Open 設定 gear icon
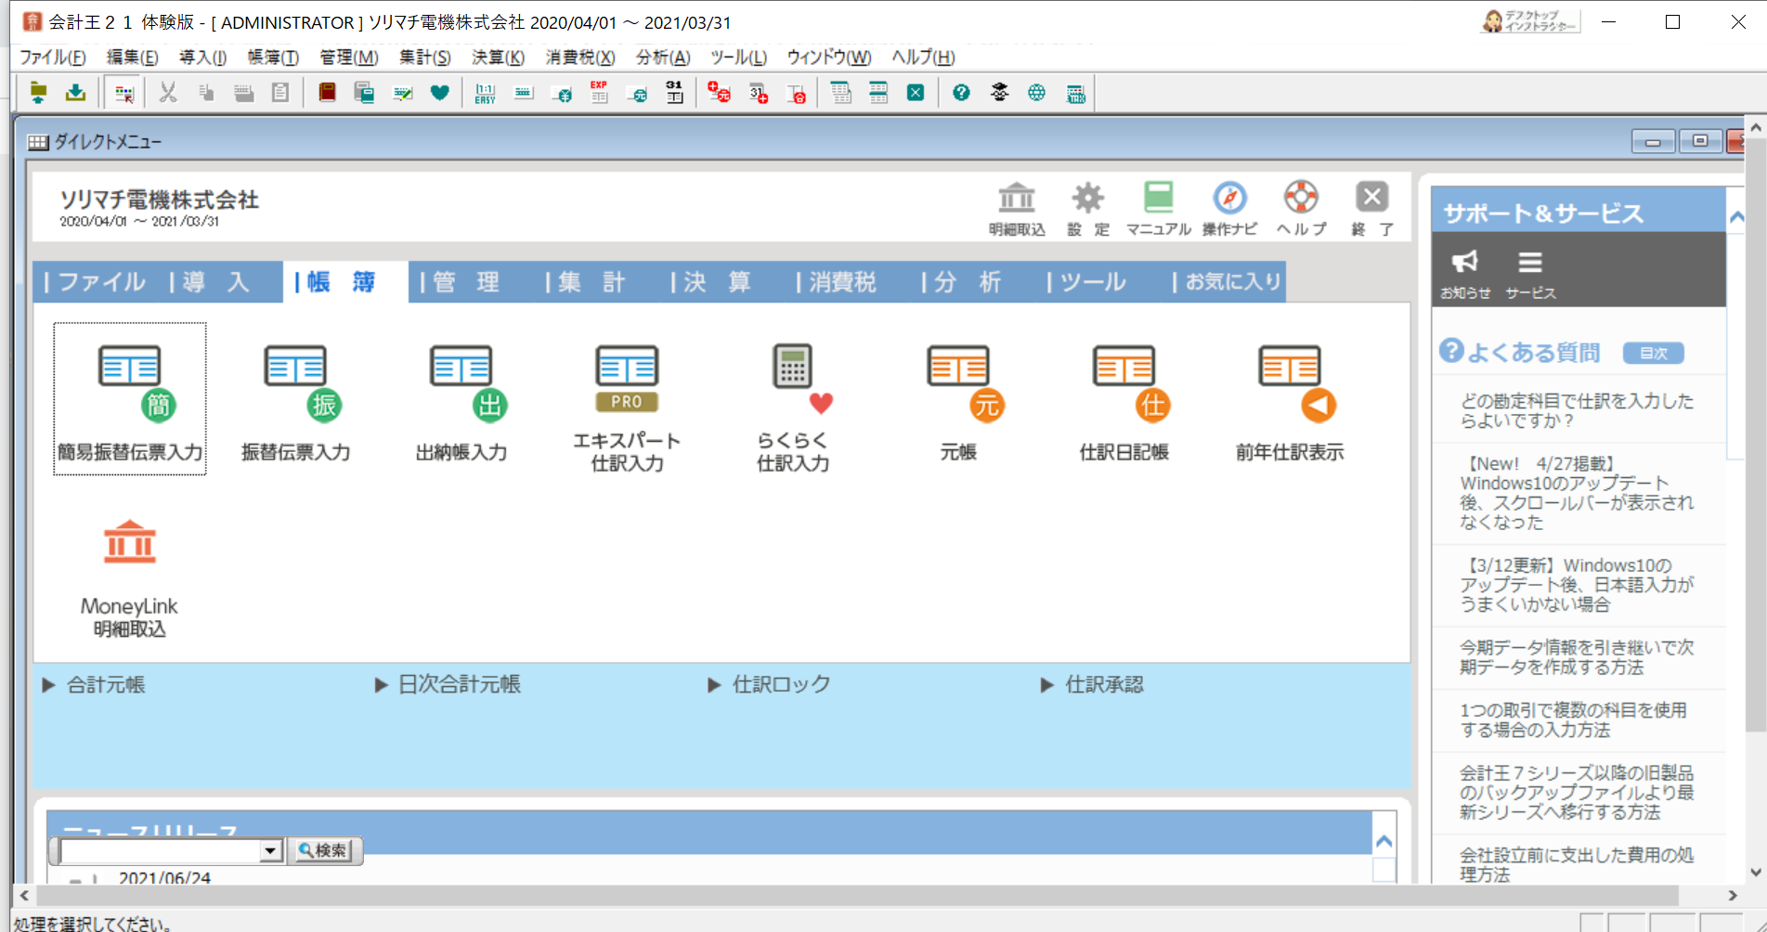This screenshot has height=932, width=1767. pos(1087,209)
